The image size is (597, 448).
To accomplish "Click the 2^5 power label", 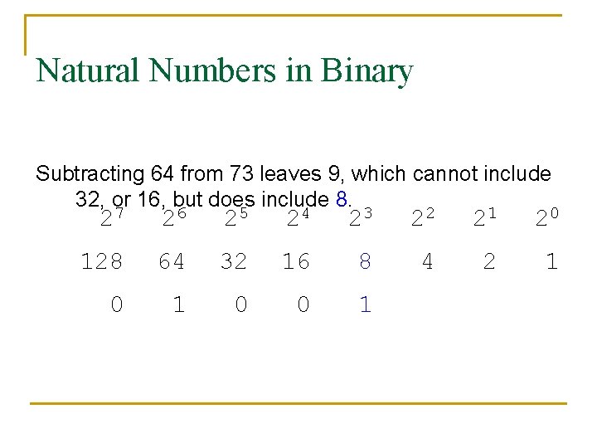I will [235, 219].
